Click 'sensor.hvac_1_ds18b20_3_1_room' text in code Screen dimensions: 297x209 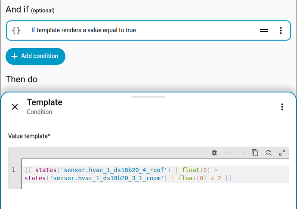tap(107, 178)
